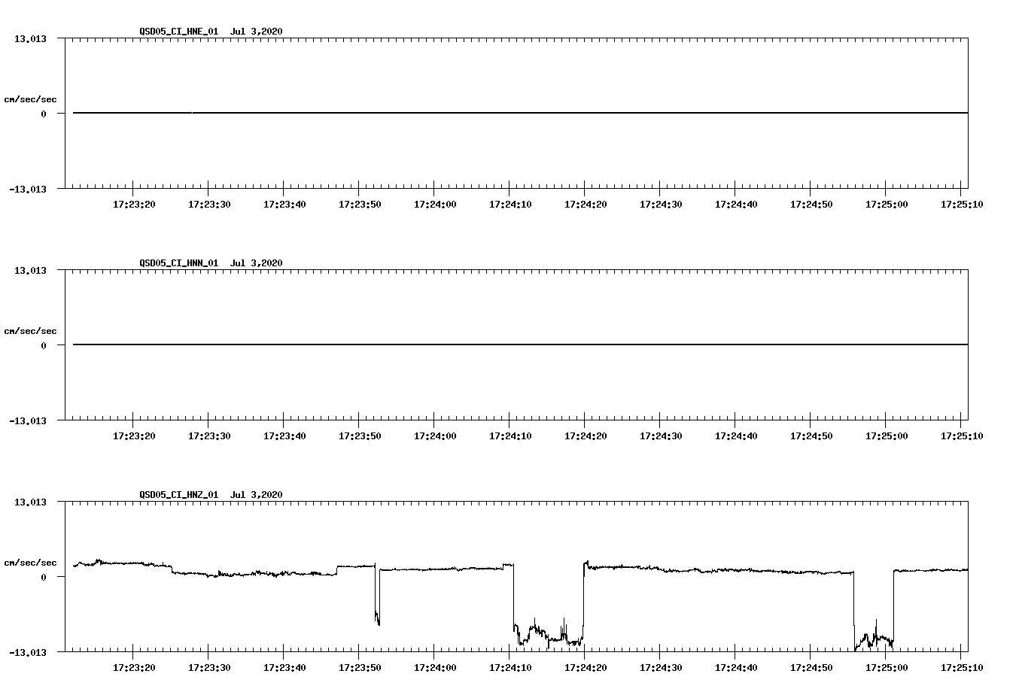Click the -13.013 lower value of HNE plot
1022x695 pixels.
coord(28,190)
